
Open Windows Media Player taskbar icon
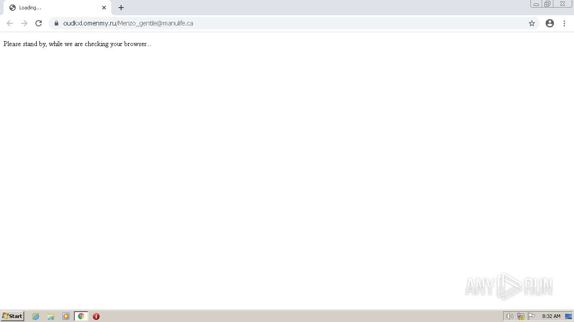point(66,316)
